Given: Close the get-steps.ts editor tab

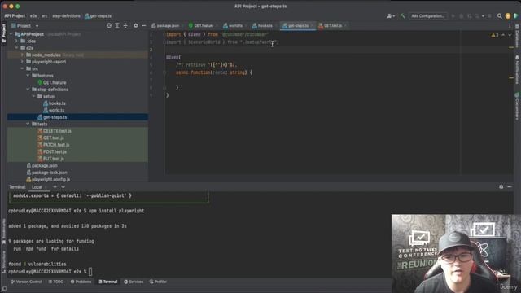Looking at the screenshot, I should 312,25.
